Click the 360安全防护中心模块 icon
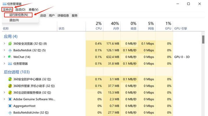 click(x=10, y=79)
